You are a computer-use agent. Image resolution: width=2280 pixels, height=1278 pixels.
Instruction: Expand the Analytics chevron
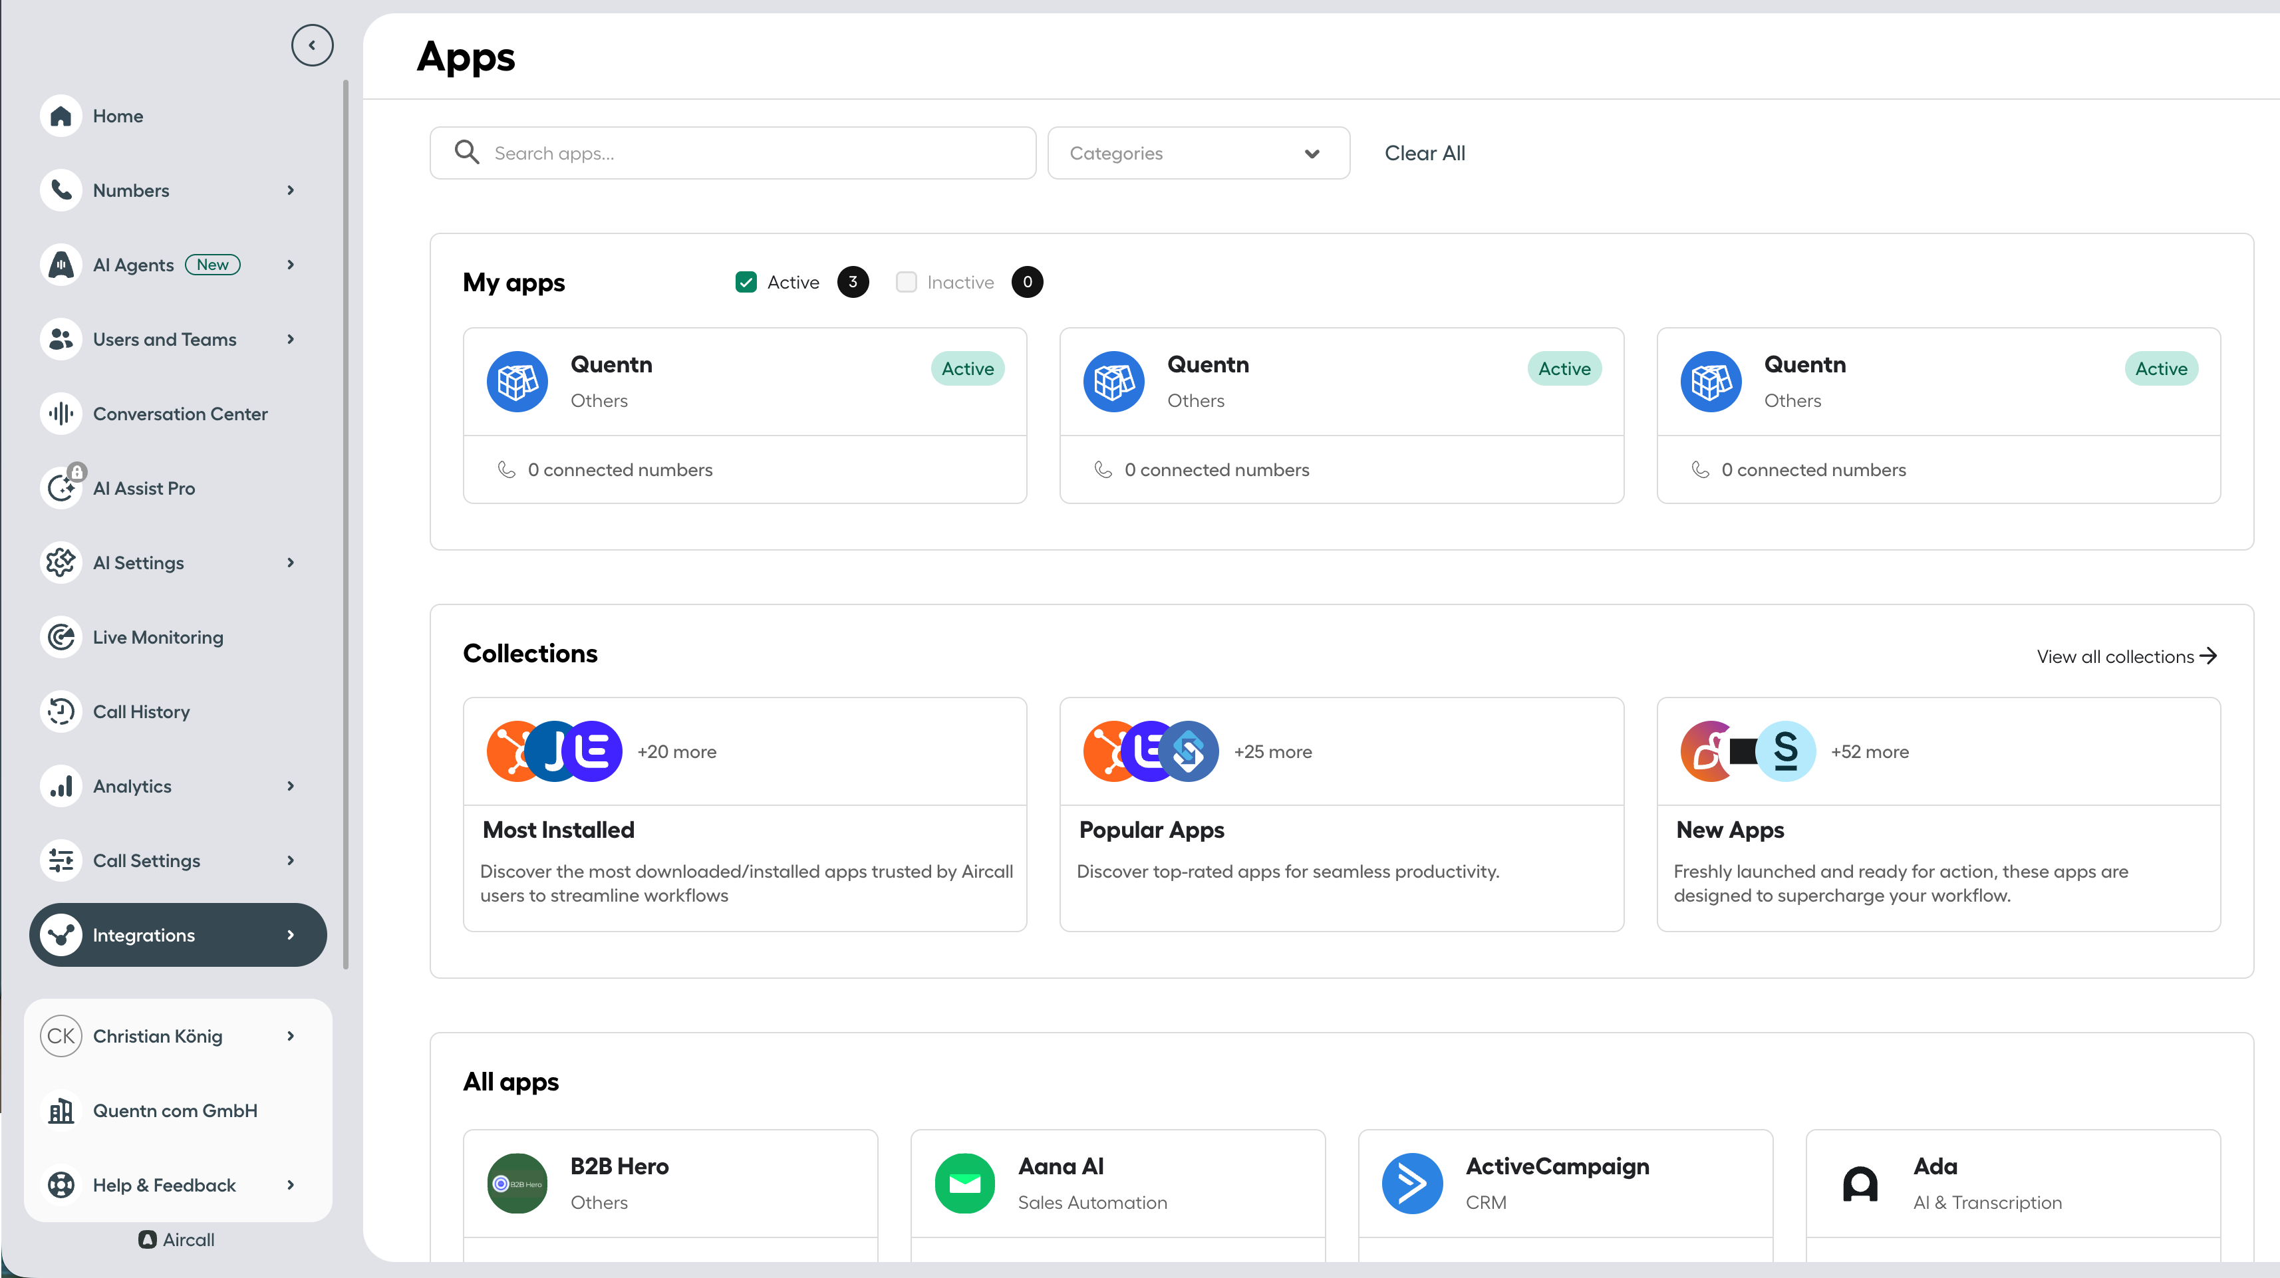click(x=290, y=786)
